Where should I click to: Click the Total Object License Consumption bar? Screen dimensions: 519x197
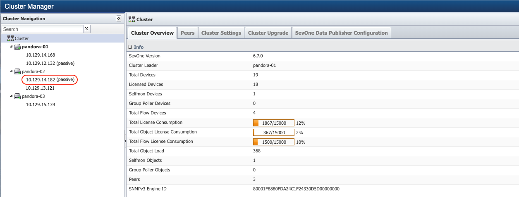pos(273,132)
